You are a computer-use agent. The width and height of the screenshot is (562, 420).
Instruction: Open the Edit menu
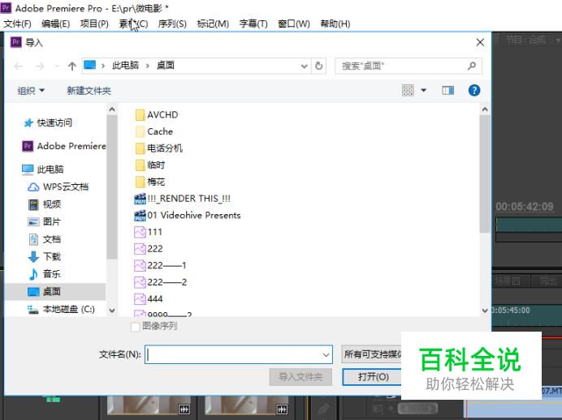coord(55,24)
